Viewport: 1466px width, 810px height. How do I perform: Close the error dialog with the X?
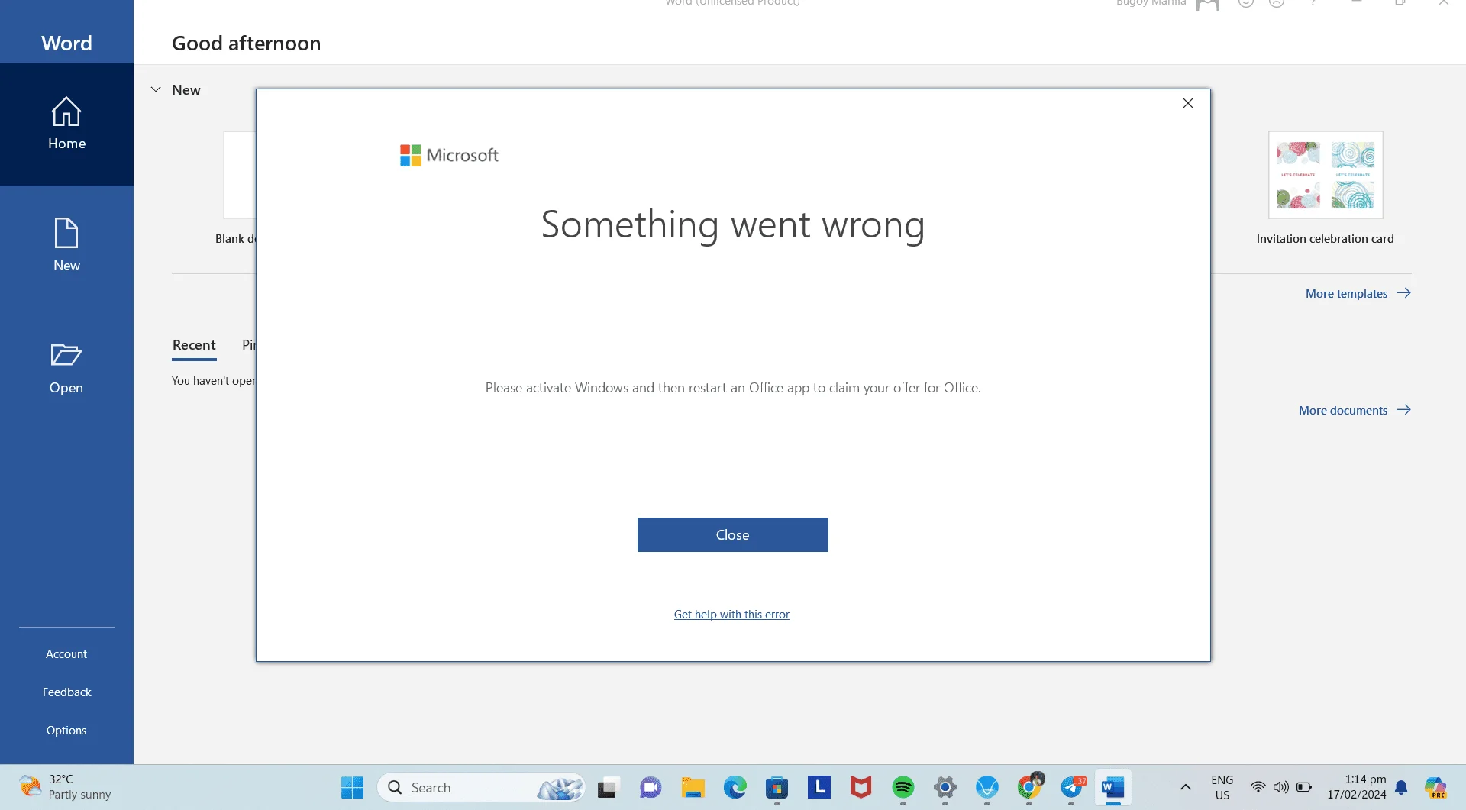1188,103
